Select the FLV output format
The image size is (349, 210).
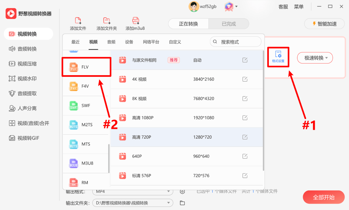[86, 67]
